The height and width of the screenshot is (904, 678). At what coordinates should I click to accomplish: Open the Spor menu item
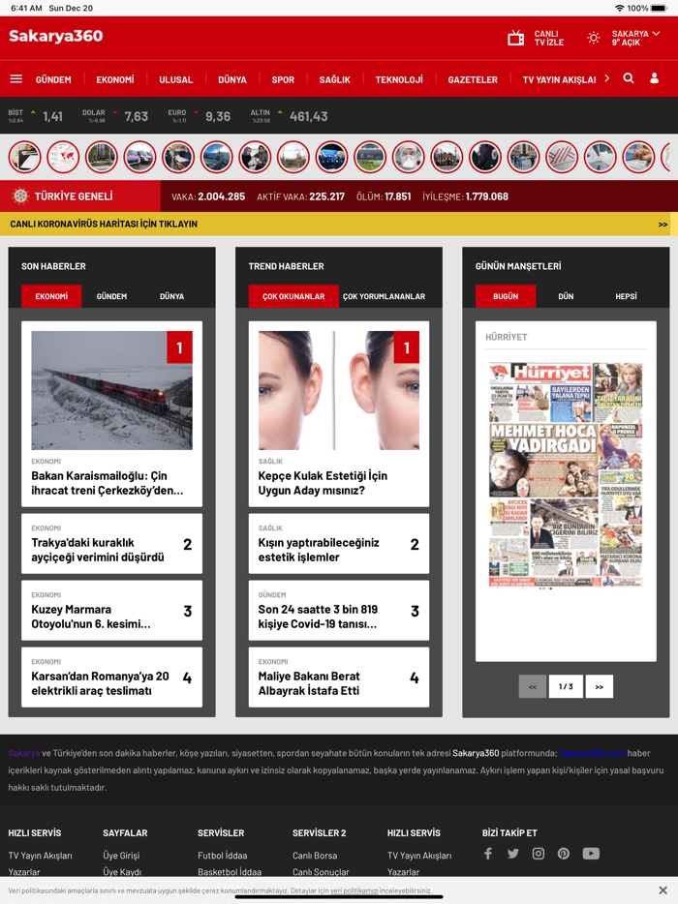pyautogui.click(x=283, y=79)
